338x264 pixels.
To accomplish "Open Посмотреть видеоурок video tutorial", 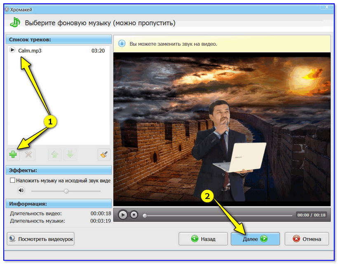I will coord(40,238).
